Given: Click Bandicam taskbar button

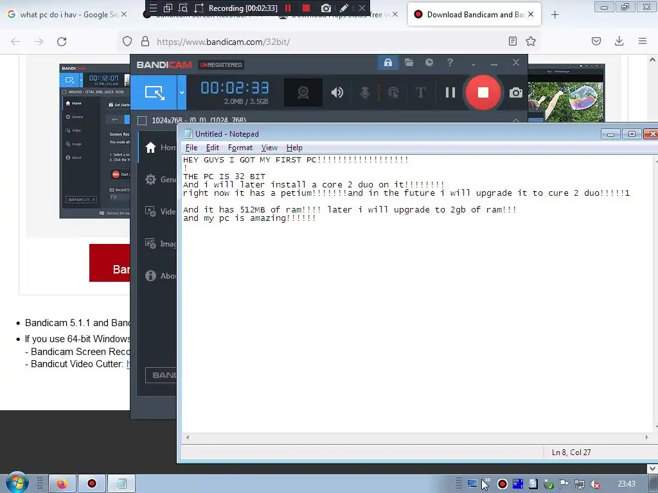Looking at the screenshot, I should click(x=91, y=484).
